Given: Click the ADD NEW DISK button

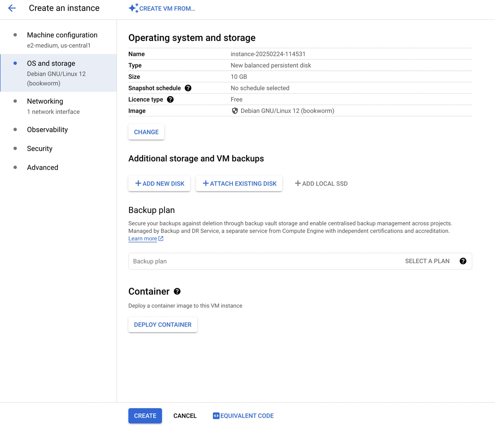Looking at the screenshot, I should pyautogui.click(x=159, y=184).
